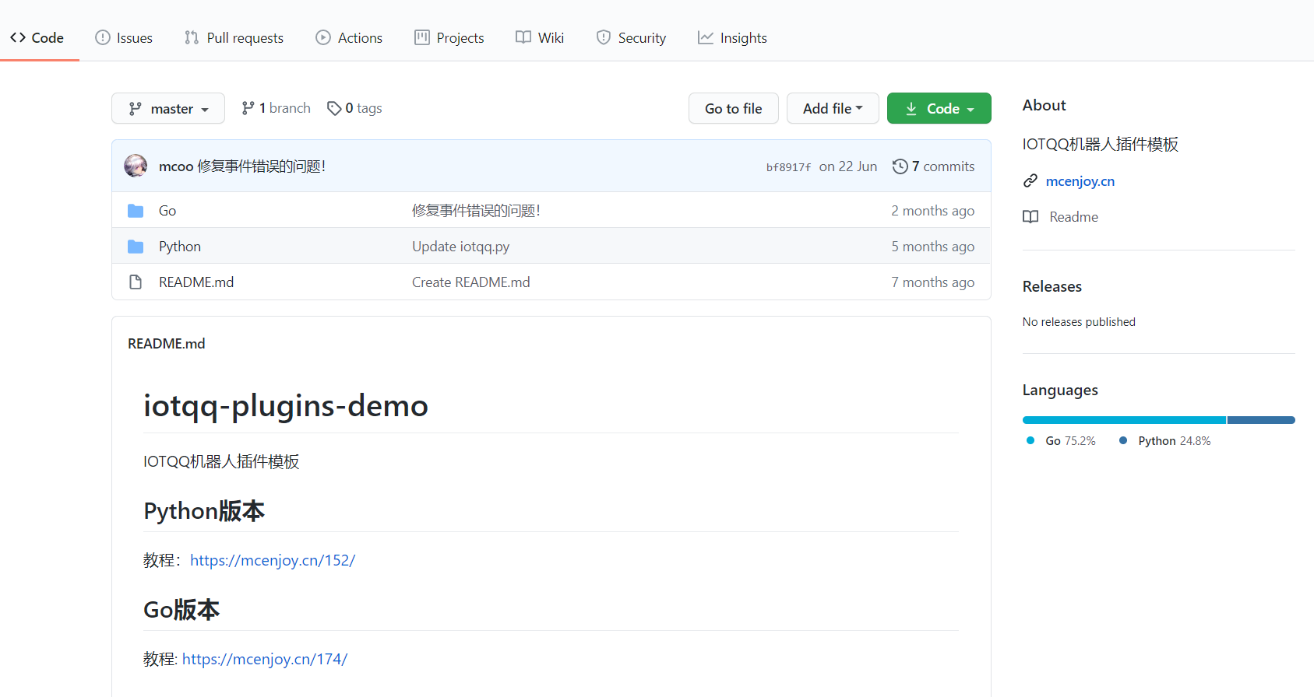Click the '5 months ago' timestamp
Screen dimensions: 1314x697
[933, 247]
